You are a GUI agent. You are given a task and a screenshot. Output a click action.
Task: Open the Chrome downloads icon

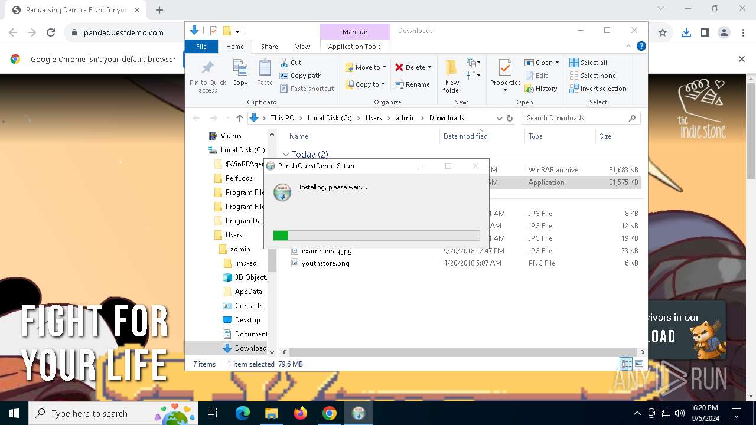coord(686,32)
